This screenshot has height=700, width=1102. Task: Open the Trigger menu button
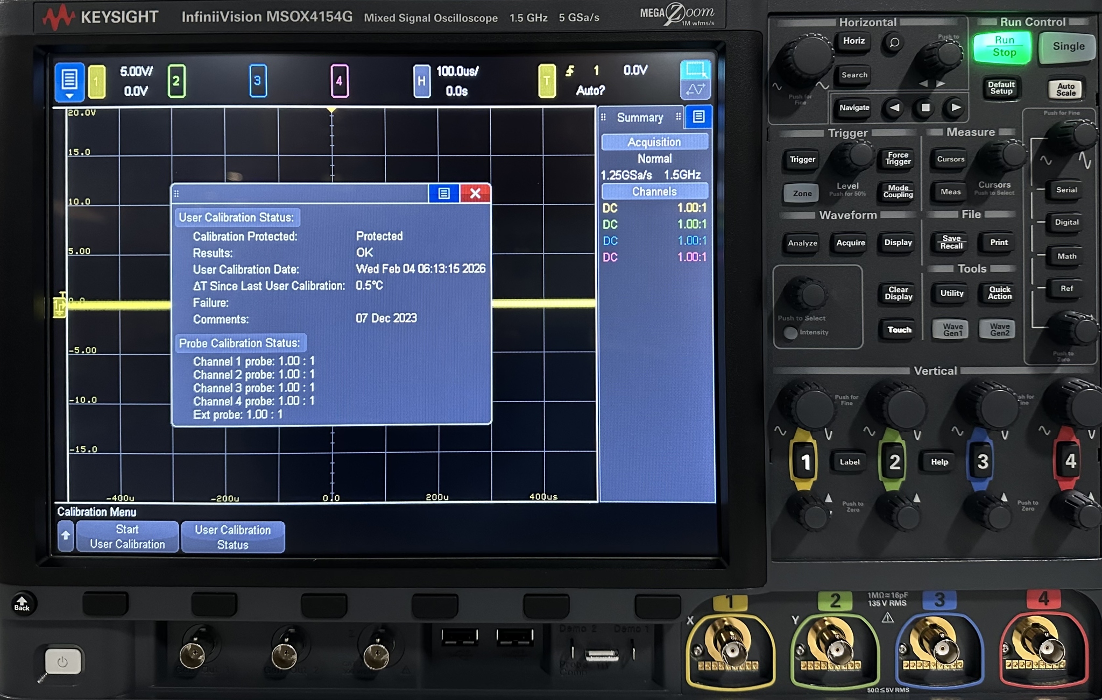point(802,160)
